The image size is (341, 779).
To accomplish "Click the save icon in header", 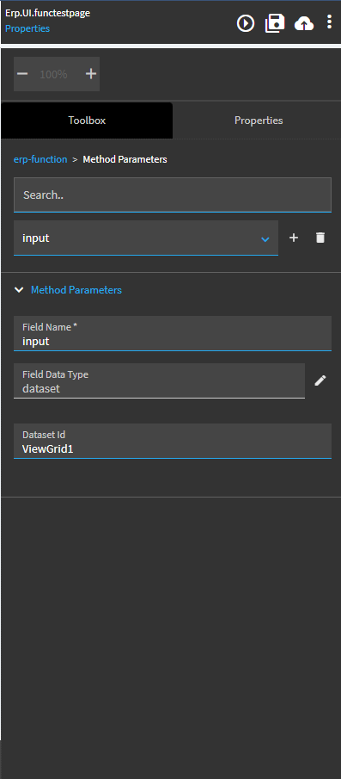I will pos(275,23).
